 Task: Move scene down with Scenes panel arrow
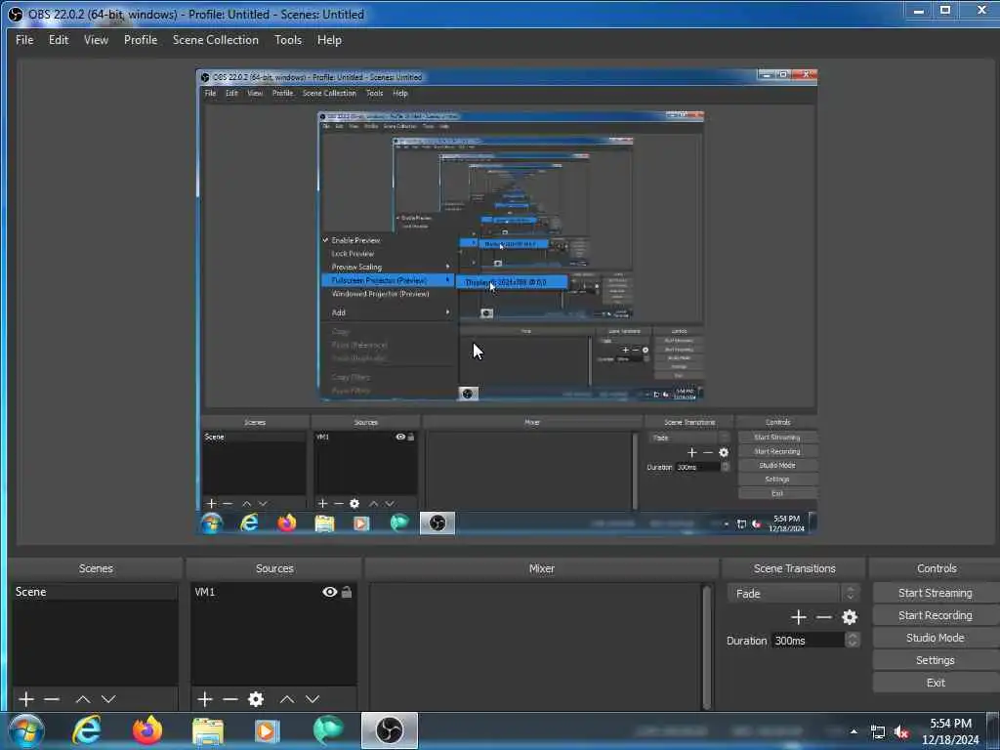point(108,699)
